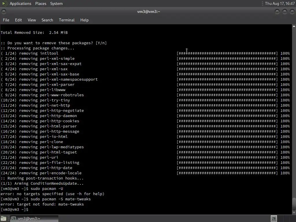Click 'removing perl-encode-locale' text
The width and height of the screenshot is (296, 222).
pos(50,173)
